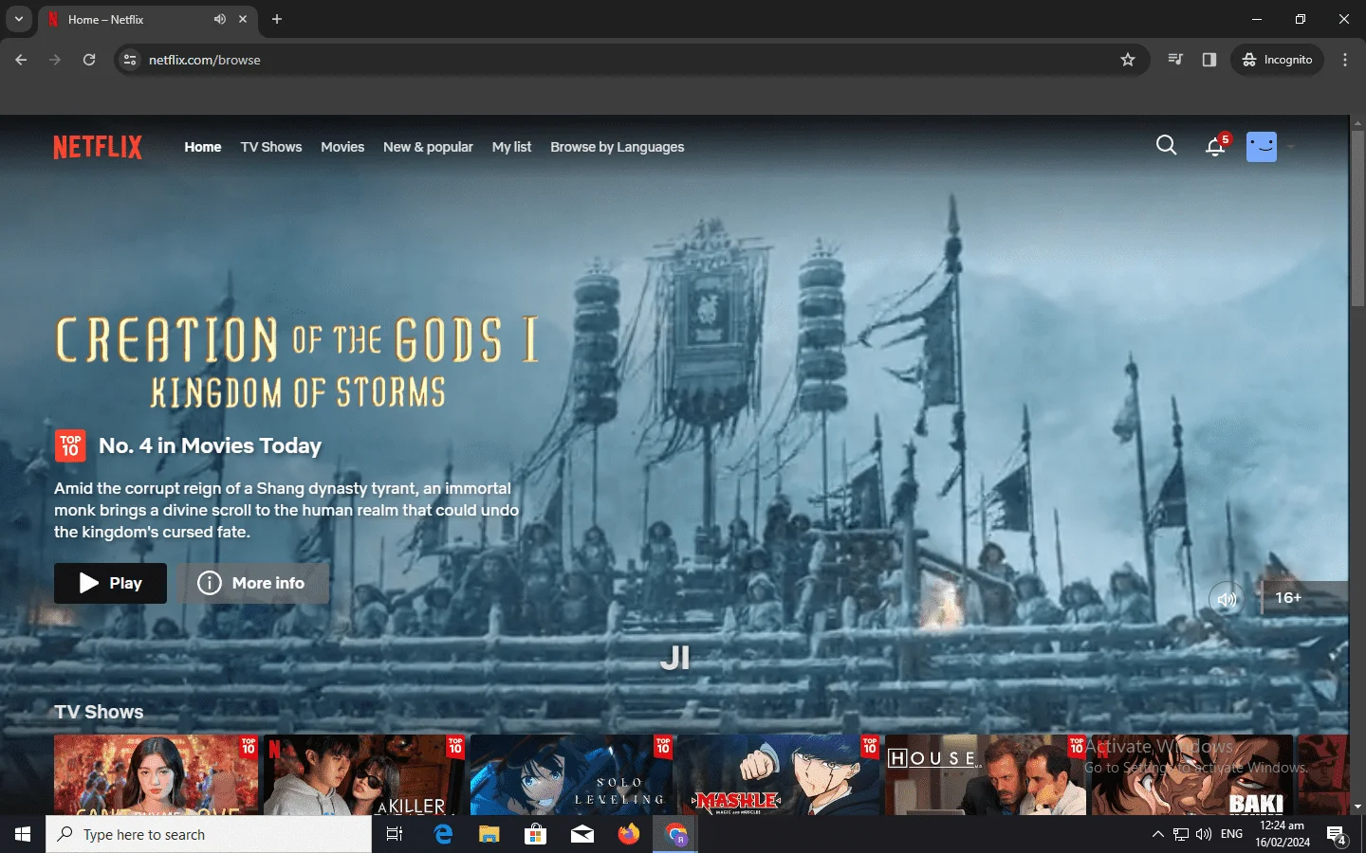Image resolution: width=1366 pixels, height=853 pixels.
Task: Select the Home – Netflix tab
Action: [x=148, y=19]
